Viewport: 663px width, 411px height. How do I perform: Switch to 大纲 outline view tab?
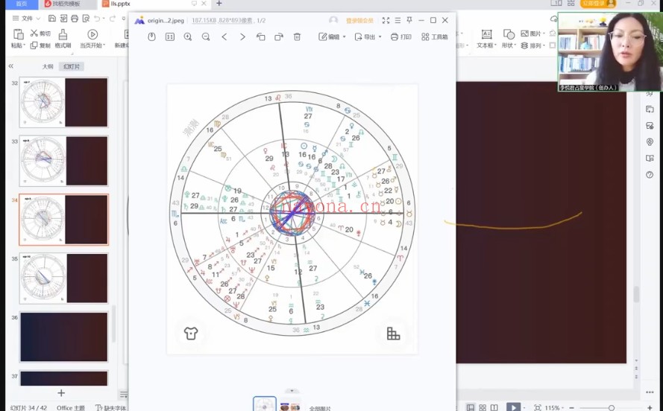pos(48,67)
